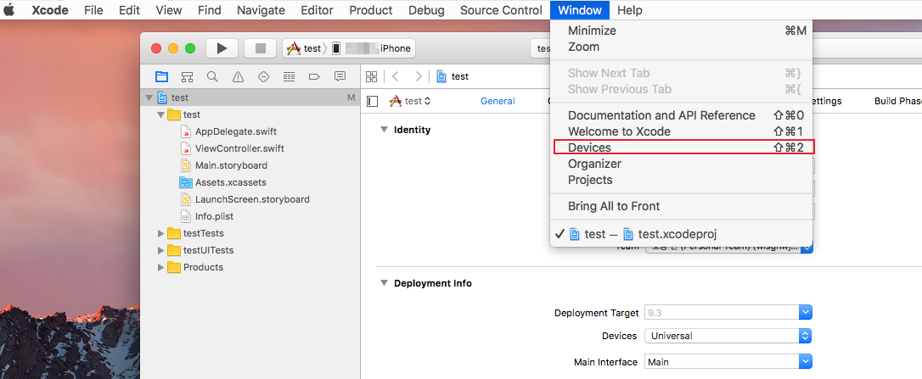Open the Main Interface dropdown
This screenshot has height=379, width=922.
click(728, 362)
